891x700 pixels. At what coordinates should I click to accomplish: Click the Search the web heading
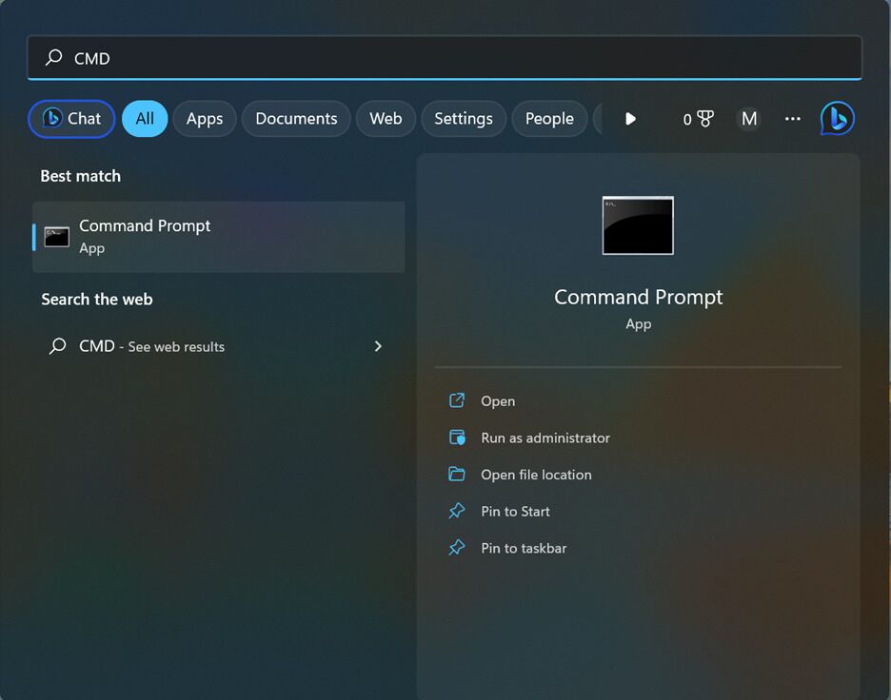[x=97, y=300]
